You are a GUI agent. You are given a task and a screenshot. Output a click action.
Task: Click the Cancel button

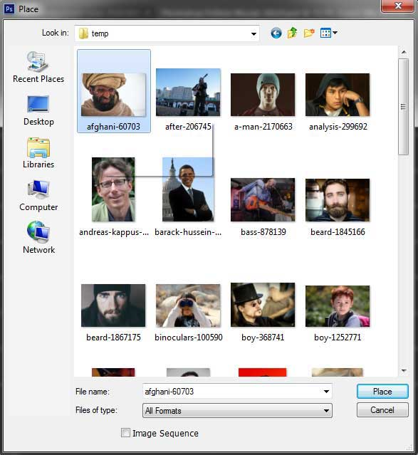pos(382,410)
